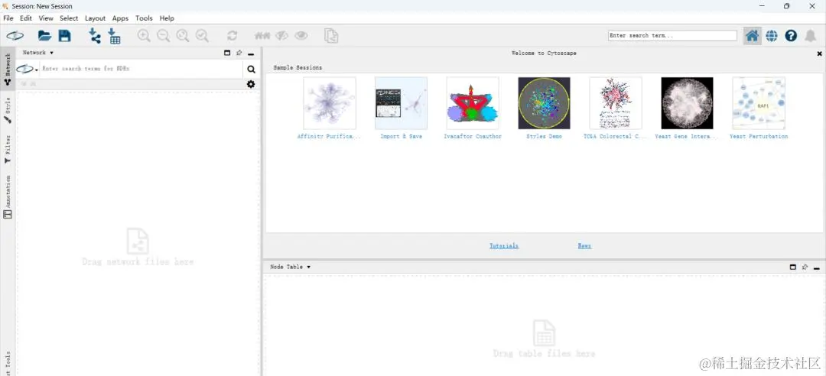Screen dimensions: 826x376
Task: Open the Select menu
Action: (69, 18)
